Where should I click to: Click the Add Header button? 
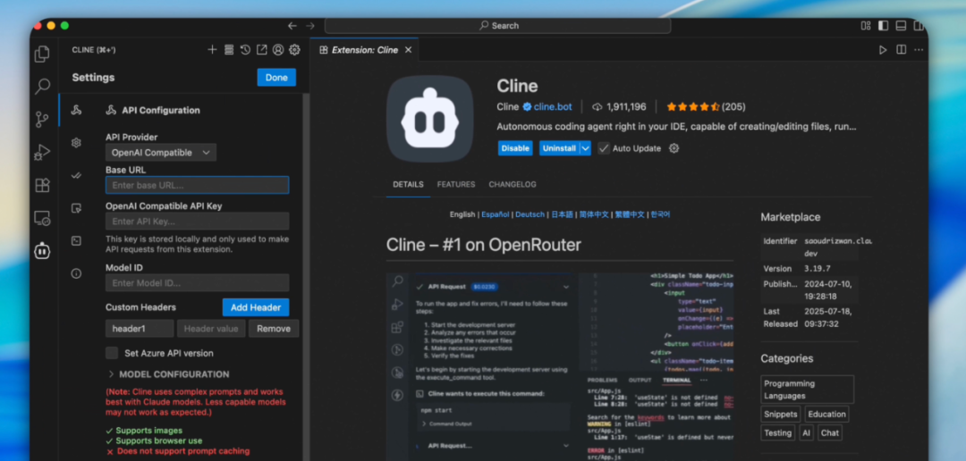pos(256,307)
